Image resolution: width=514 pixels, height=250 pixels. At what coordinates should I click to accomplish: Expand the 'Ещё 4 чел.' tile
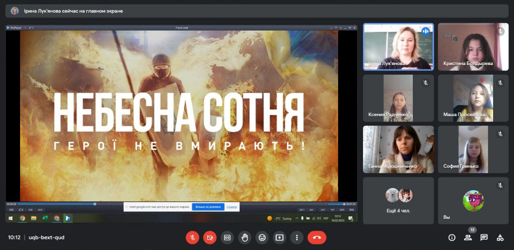pos(398,201)
